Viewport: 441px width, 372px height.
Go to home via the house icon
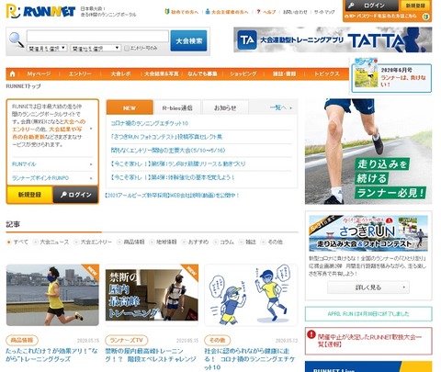pos(13,73)
